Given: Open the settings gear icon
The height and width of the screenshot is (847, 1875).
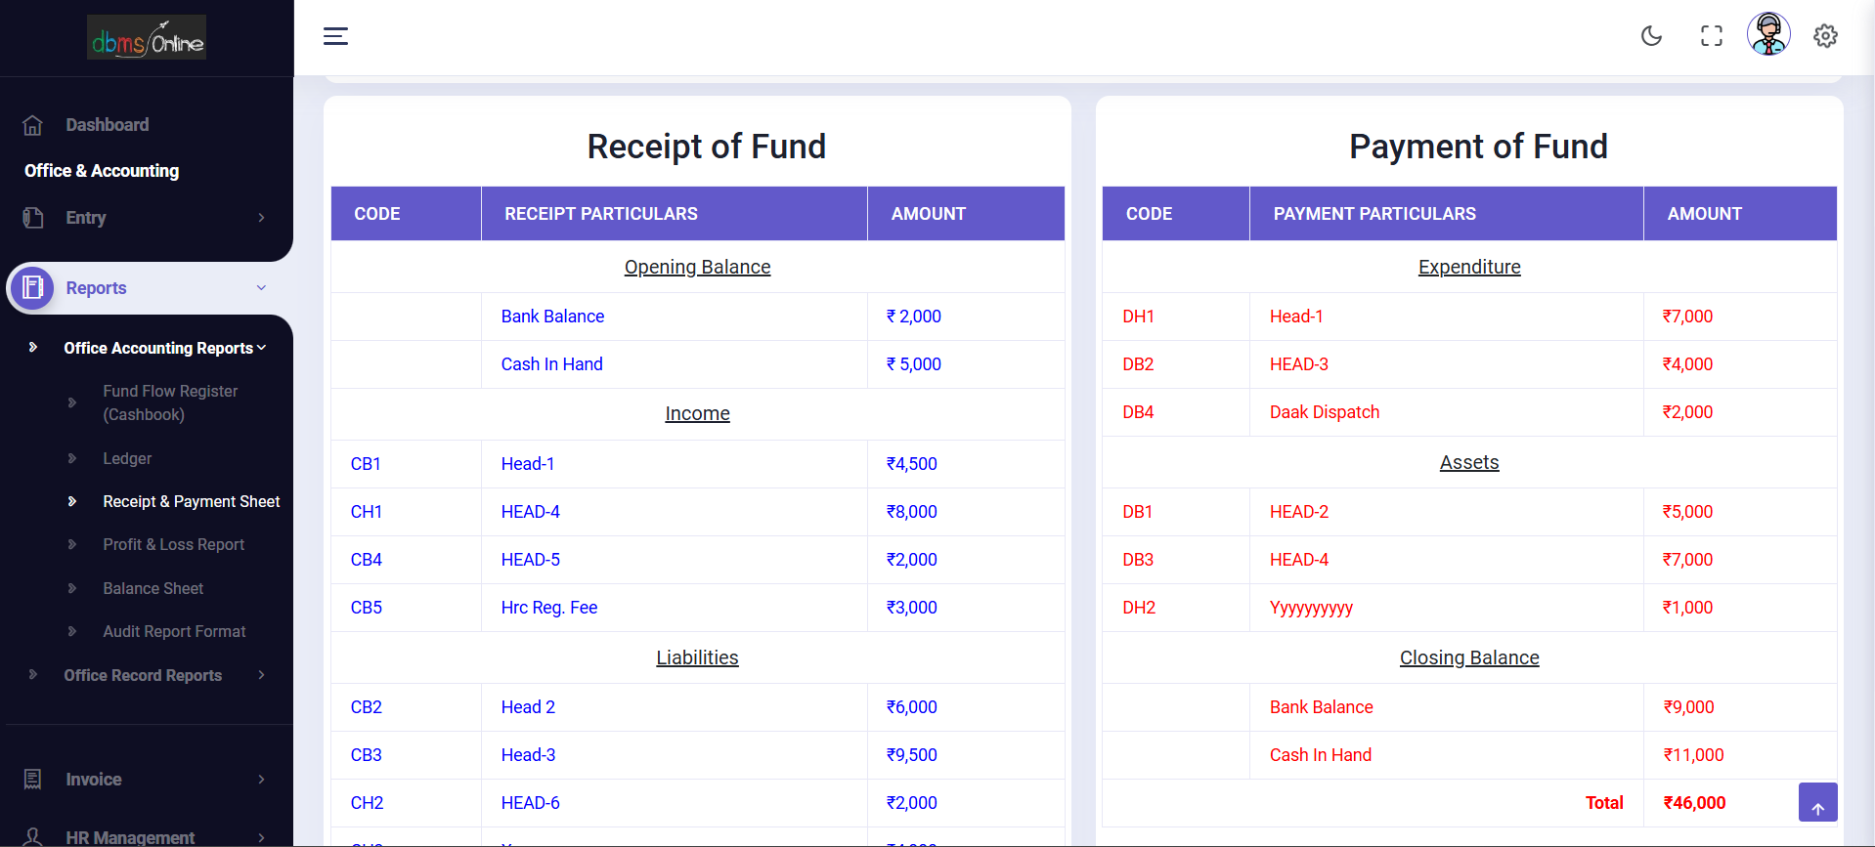Looking at the screenshot, I should (x=1825, y=36).
